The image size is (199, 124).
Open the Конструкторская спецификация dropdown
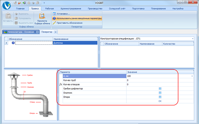point(193,39)
